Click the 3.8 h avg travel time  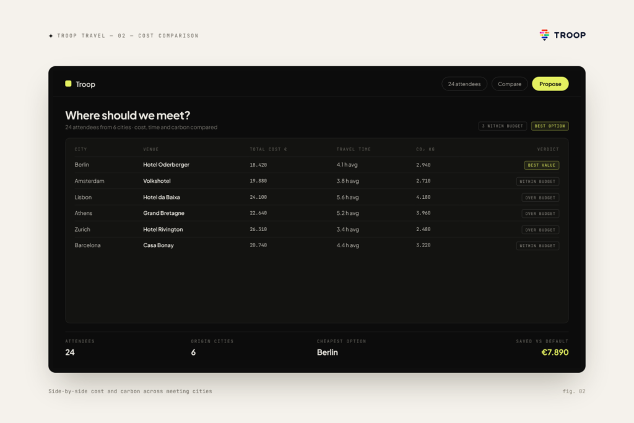[348, 181]
